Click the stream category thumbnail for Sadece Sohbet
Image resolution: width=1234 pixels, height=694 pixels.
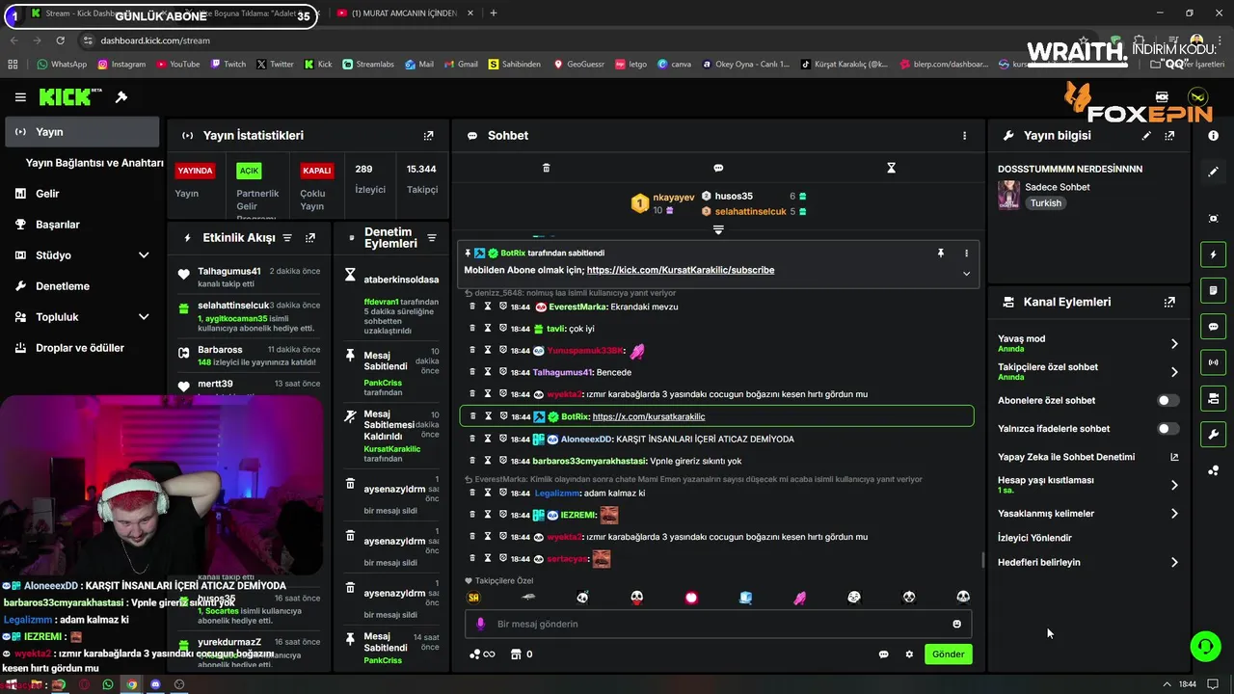coord(1008,195)
